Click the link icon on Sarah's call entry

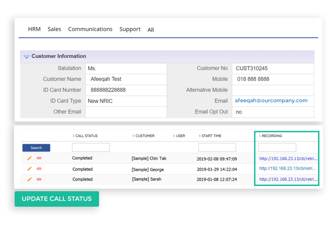39,179
